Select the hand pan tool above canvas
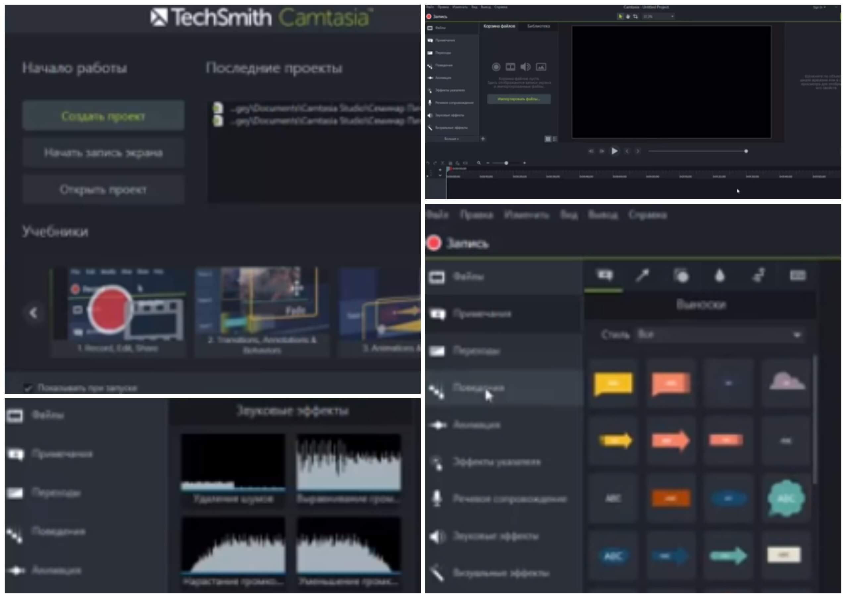846x598 pixels. click(x=628, y=17)
